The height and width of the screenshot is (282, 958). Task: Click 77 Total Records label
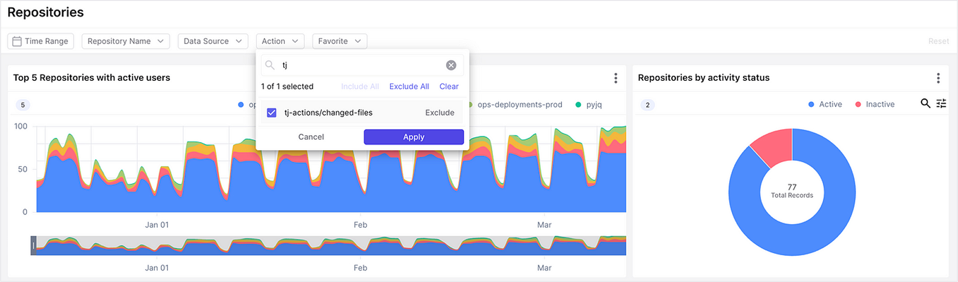click(x=792, y=191)
